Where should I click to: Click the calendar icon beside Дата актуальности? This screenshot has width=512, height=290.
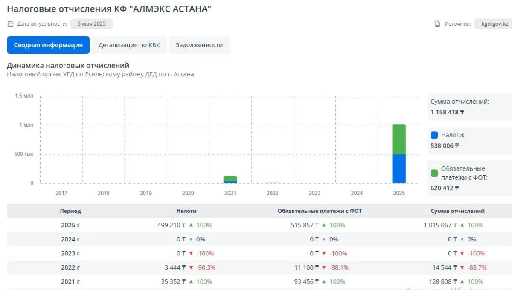[11, 24]
